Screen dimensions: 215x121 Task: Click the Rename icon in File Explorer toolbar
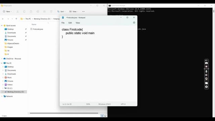coord(38,11)
